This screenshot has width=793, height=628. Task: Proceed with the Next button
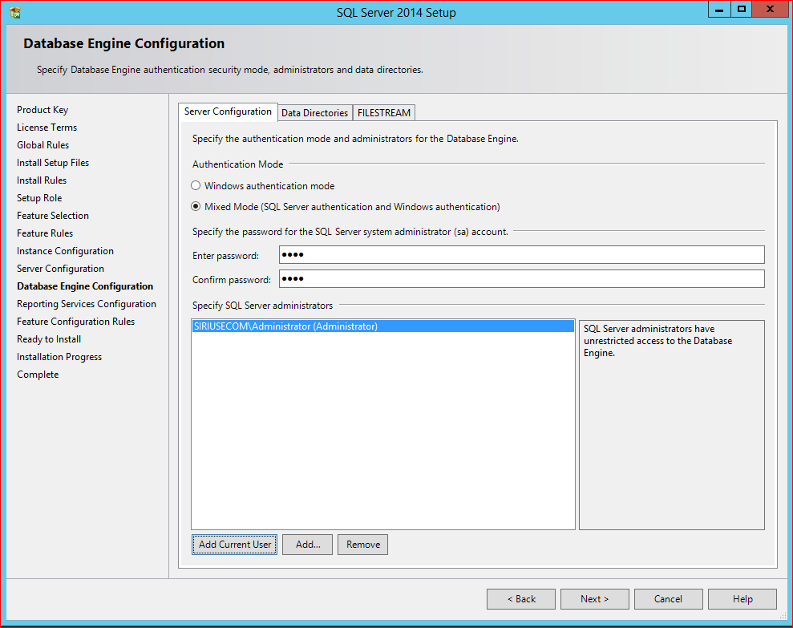pos(594,599)
